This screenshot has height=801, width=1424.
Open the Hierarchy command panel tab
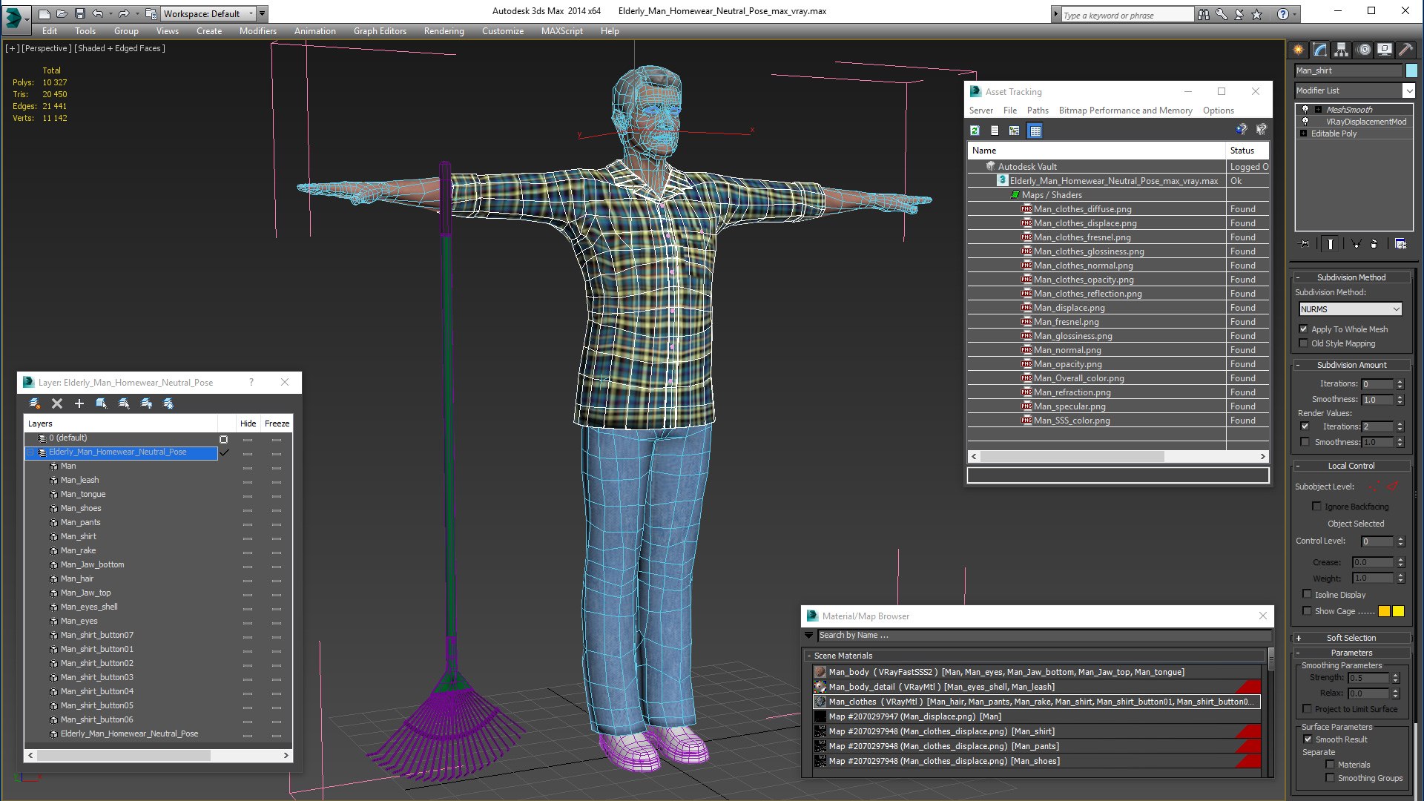point(1341,50)
